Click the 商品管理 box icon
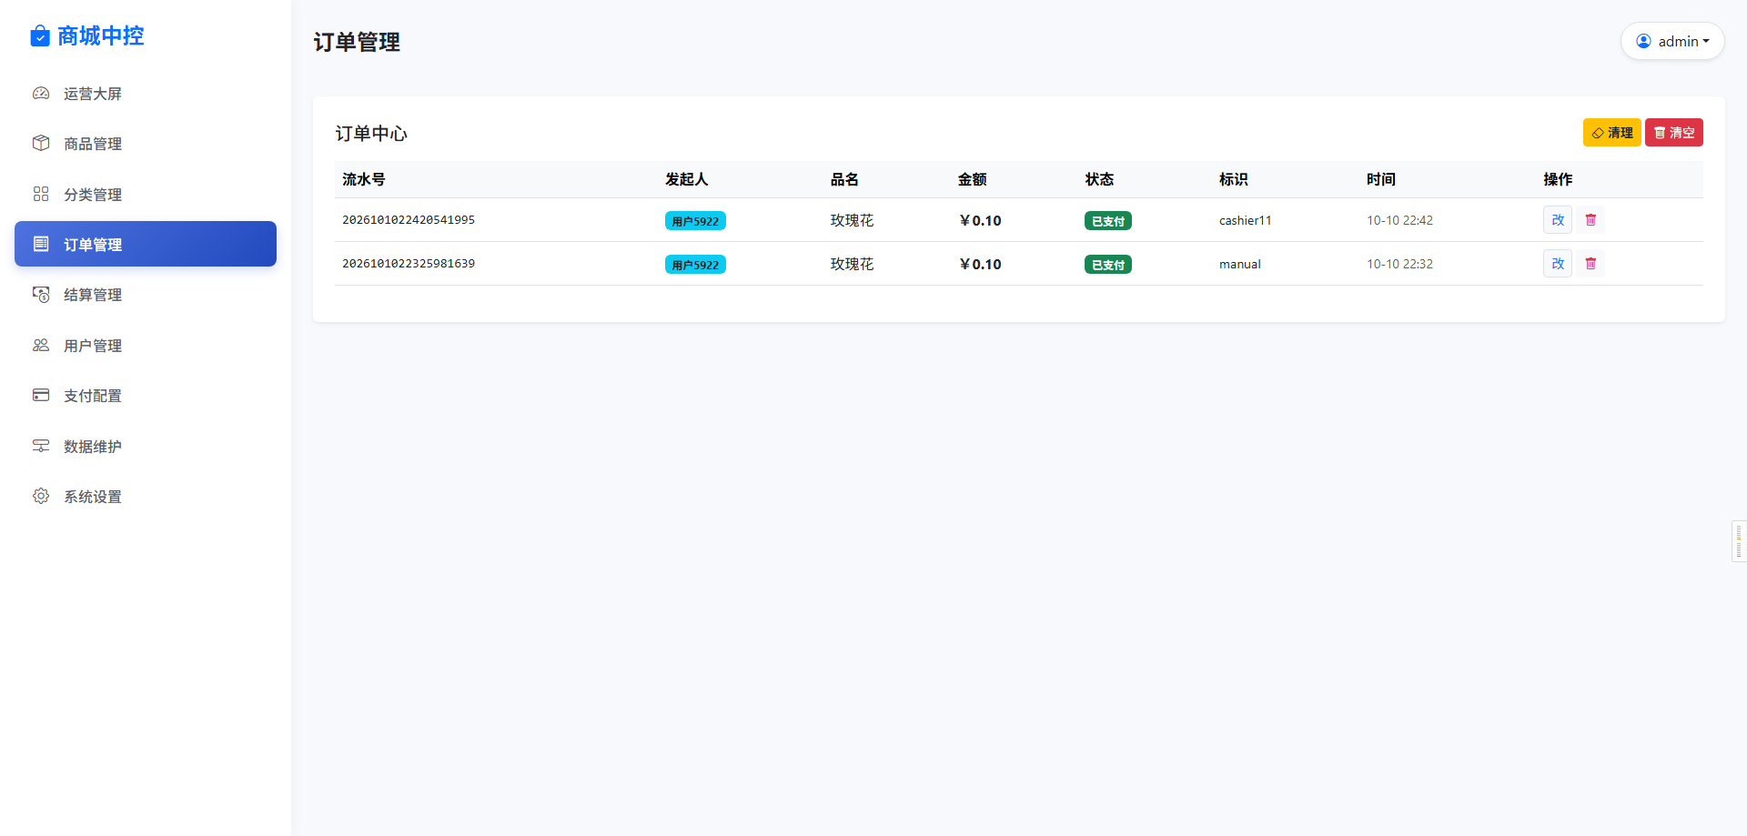Image resolution: width=1747 pixels, height=836 pixels. pyautogui.click(x=41, y=143)
